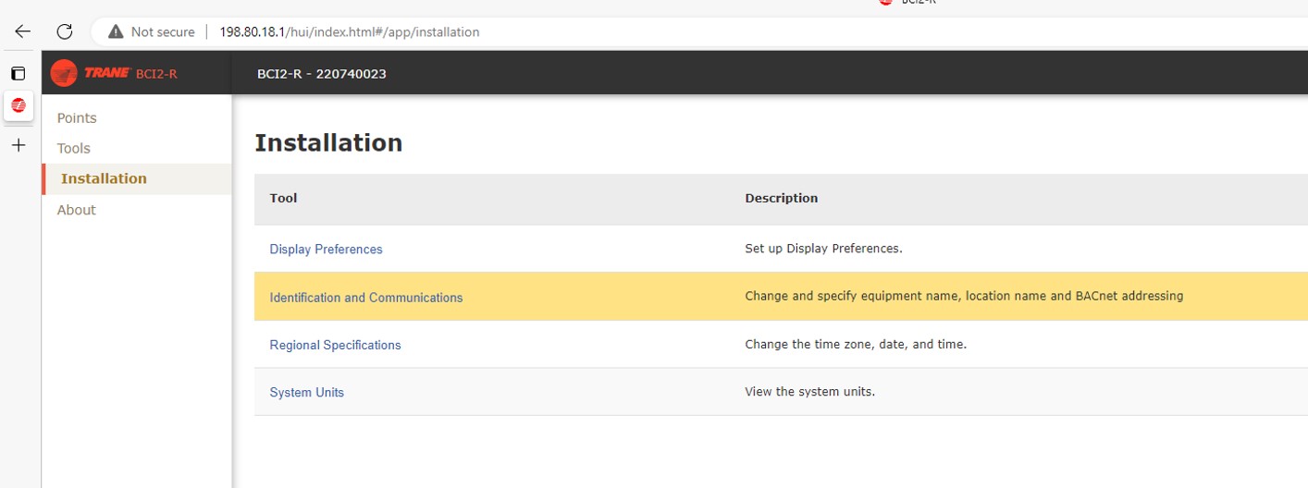Reload the page with the refresh icon

click(65, 31)
